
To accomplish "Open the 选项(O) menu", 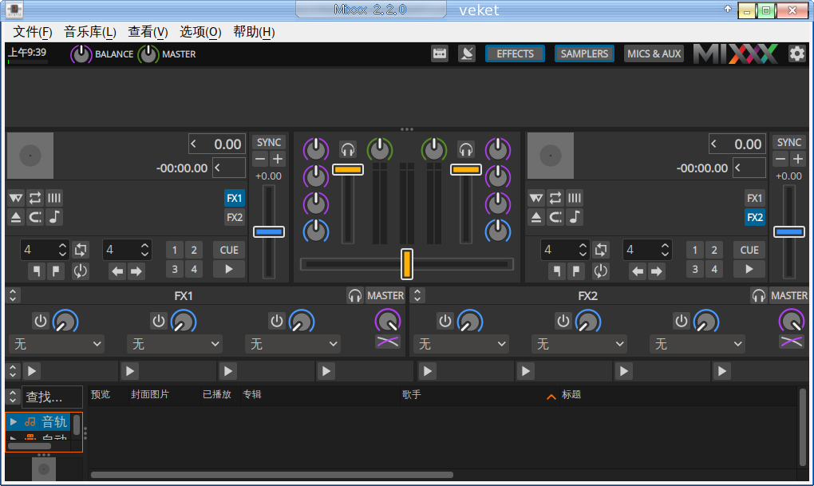I will click(200, 32).
